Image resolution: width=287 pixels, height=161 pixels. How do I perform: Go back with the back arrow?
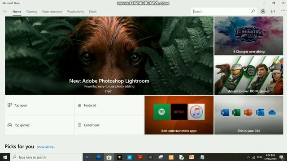(x=5, y=11)
